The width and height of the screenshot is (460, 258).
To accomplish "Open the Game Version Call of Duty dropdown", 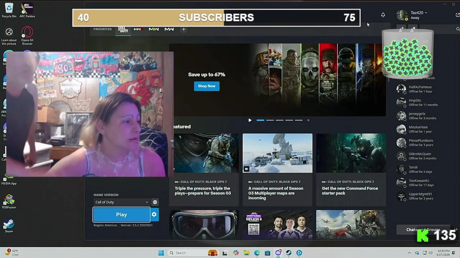I will (121, 202).
